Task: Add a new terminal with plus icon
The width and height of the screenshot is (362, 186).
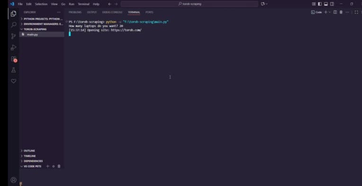Action: click(x=326, y=12)
